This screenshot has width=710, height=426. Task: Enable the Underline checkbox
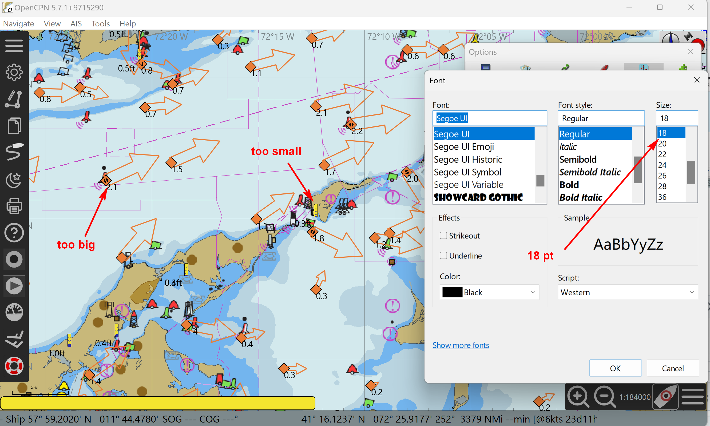(443, 256)
